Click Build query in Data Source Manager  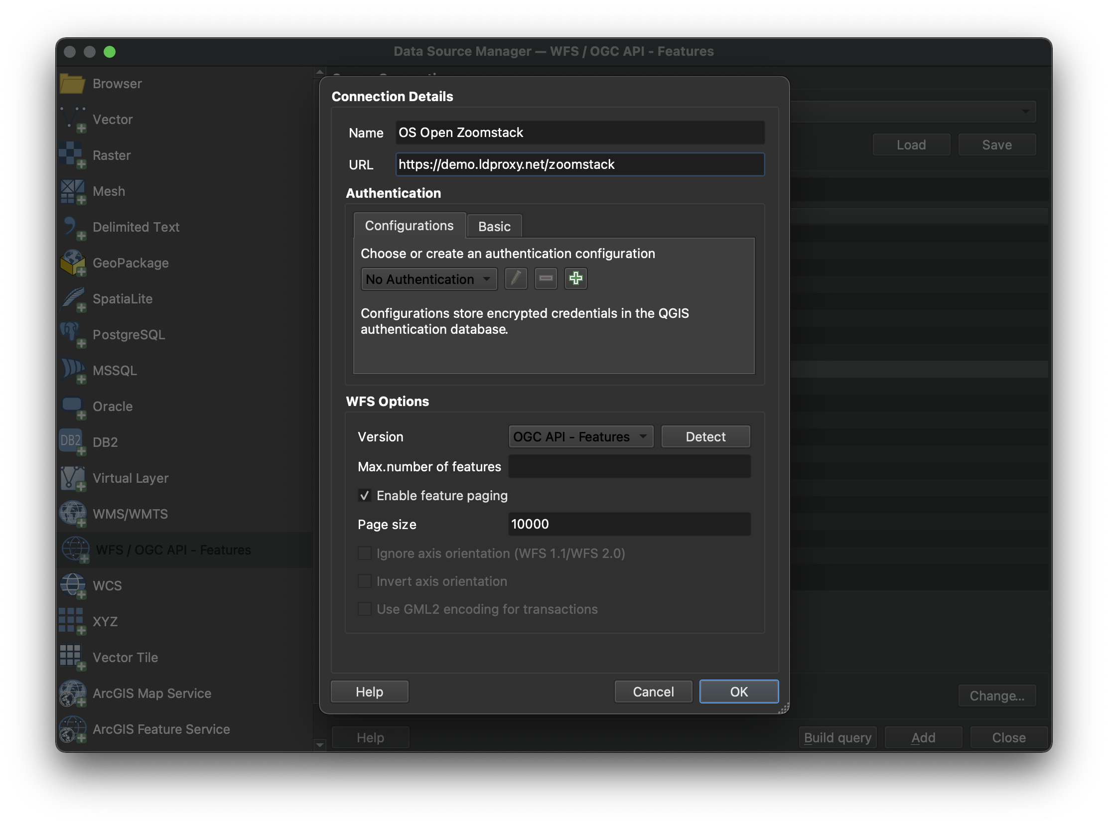837,738
